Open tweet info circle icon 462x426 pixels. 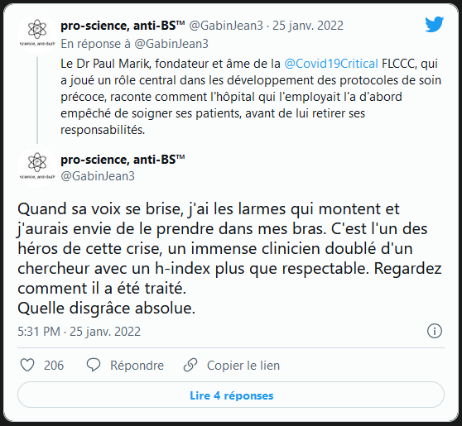435,331
